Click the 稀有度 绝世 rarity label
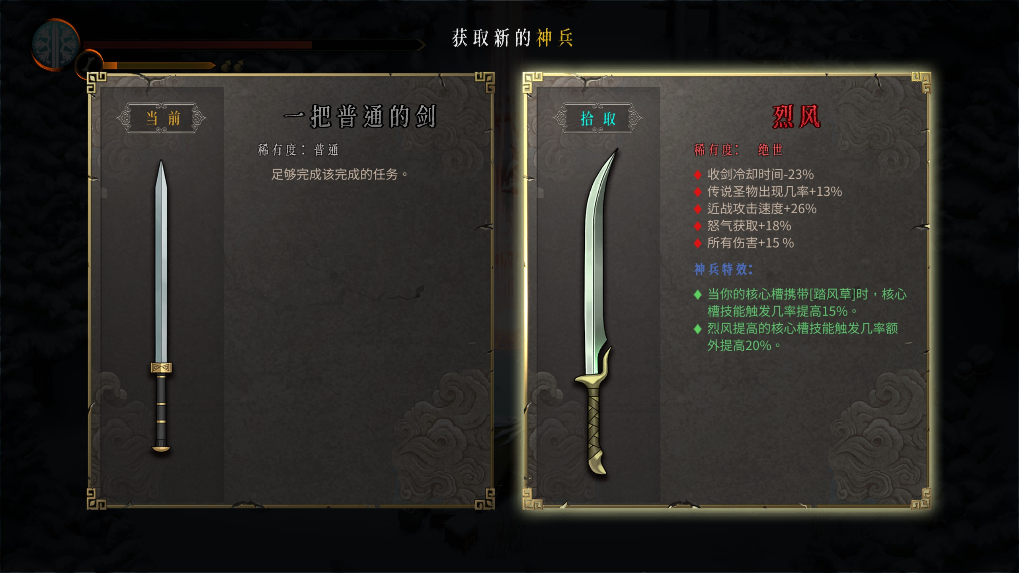 [739, 150]
